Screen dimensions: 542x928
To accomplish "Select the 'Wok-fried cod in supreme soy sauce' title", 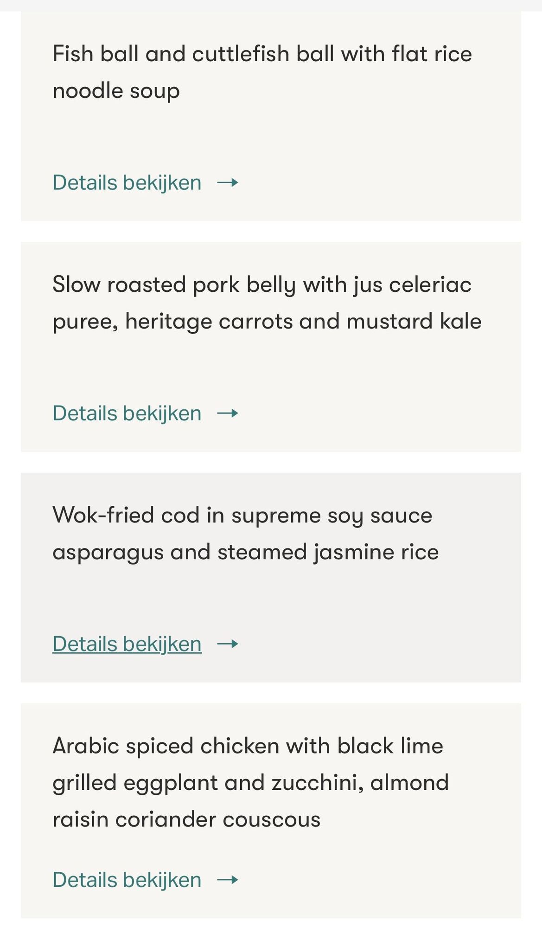I will click(242, 515).
